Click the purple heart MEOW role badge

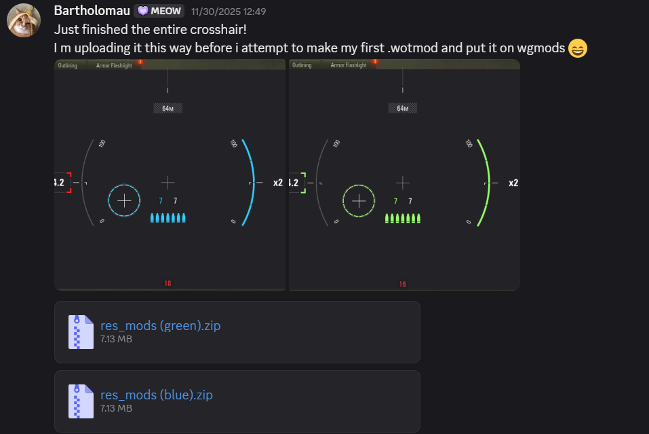(159, 11)
